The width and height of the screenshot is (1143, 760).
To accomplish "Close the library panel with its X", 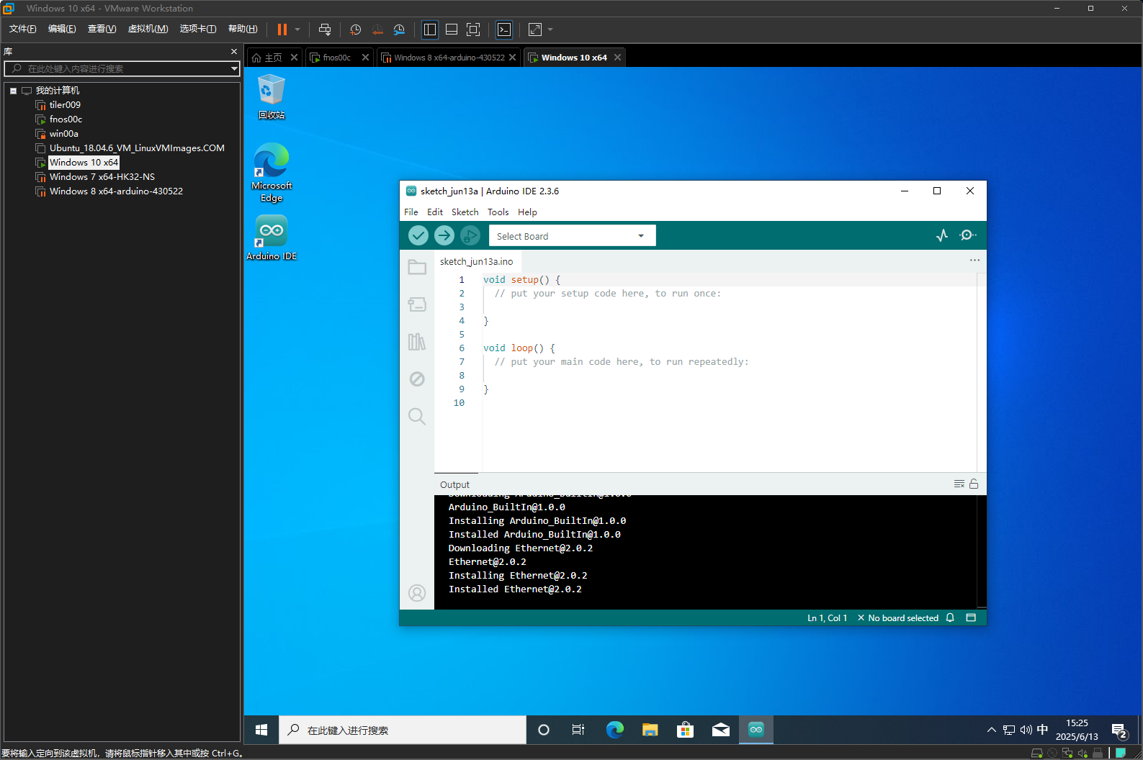I will pos(233,52).
